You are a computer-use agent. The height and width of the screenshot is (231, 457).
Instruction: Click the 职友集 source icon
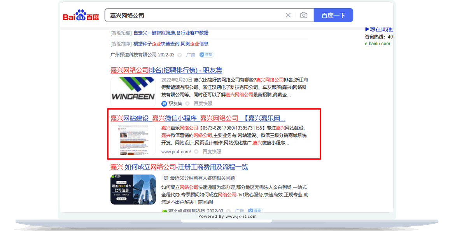pos(164,103)
